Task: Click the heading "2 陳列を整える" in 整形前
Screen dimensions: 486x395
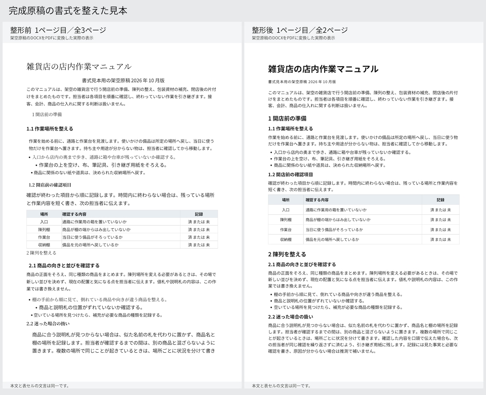Action: (x=41, y=253)
